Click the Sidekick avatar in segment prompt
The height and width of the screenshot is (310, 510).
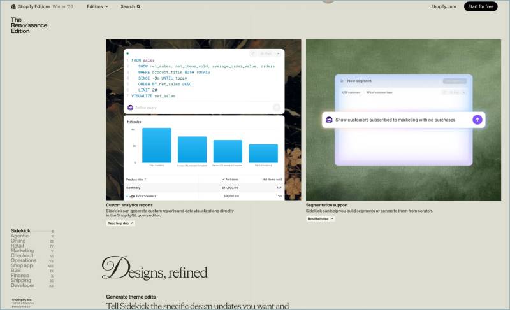click(x=330, y=120)
